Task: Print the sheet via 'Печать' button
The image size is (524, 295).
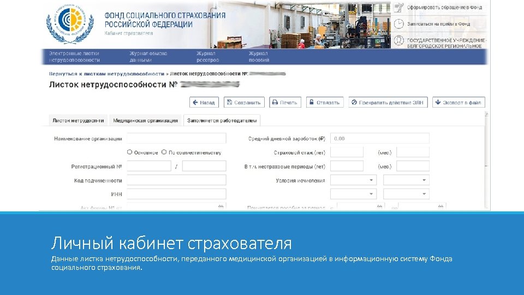Action: (x=285, y=102)
